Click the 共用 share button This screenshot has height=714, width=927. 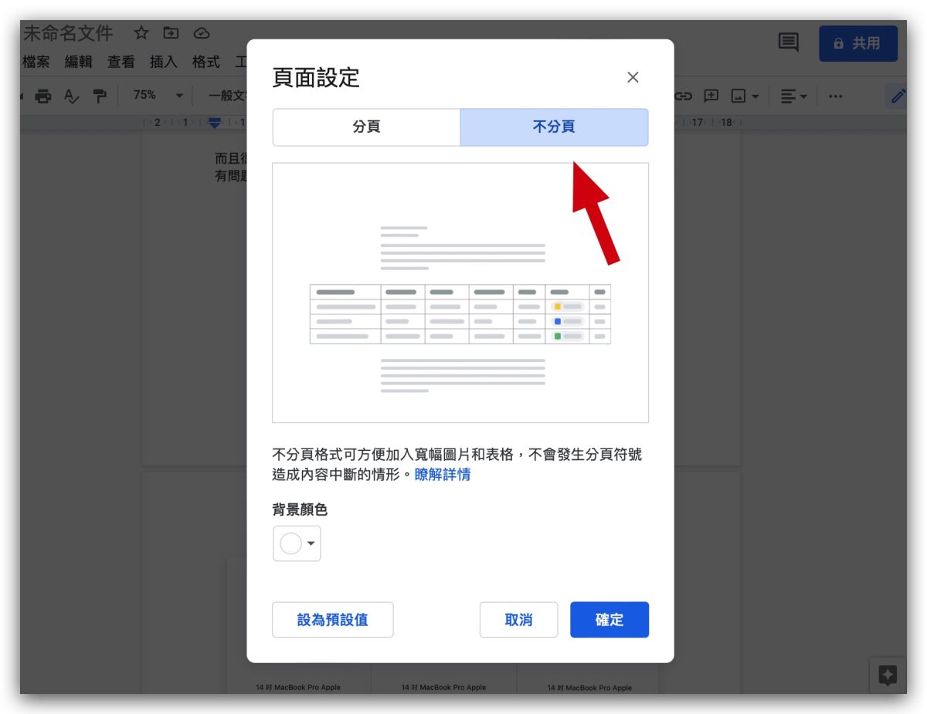point(858,43)
